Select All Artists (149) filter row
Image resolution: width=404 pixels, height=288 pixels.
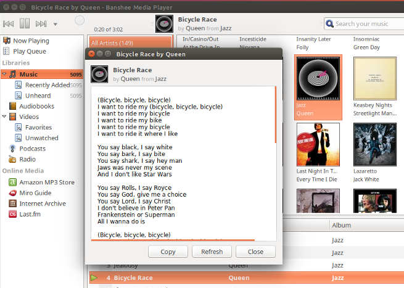tap(130, 43)
